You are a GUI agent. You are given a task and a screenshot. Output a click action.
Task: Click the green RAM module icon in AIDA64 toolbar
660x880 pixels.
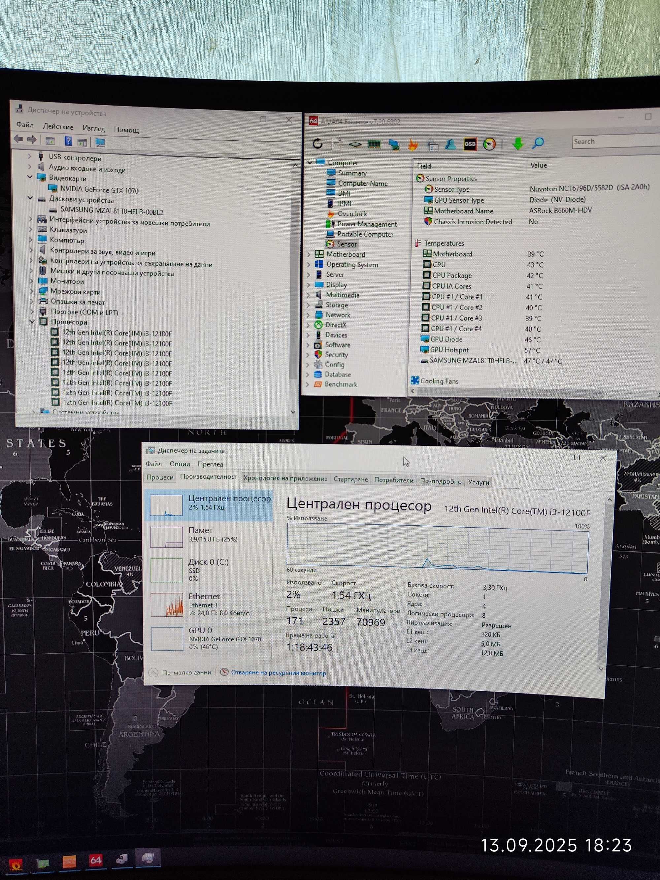pos(374,144)
